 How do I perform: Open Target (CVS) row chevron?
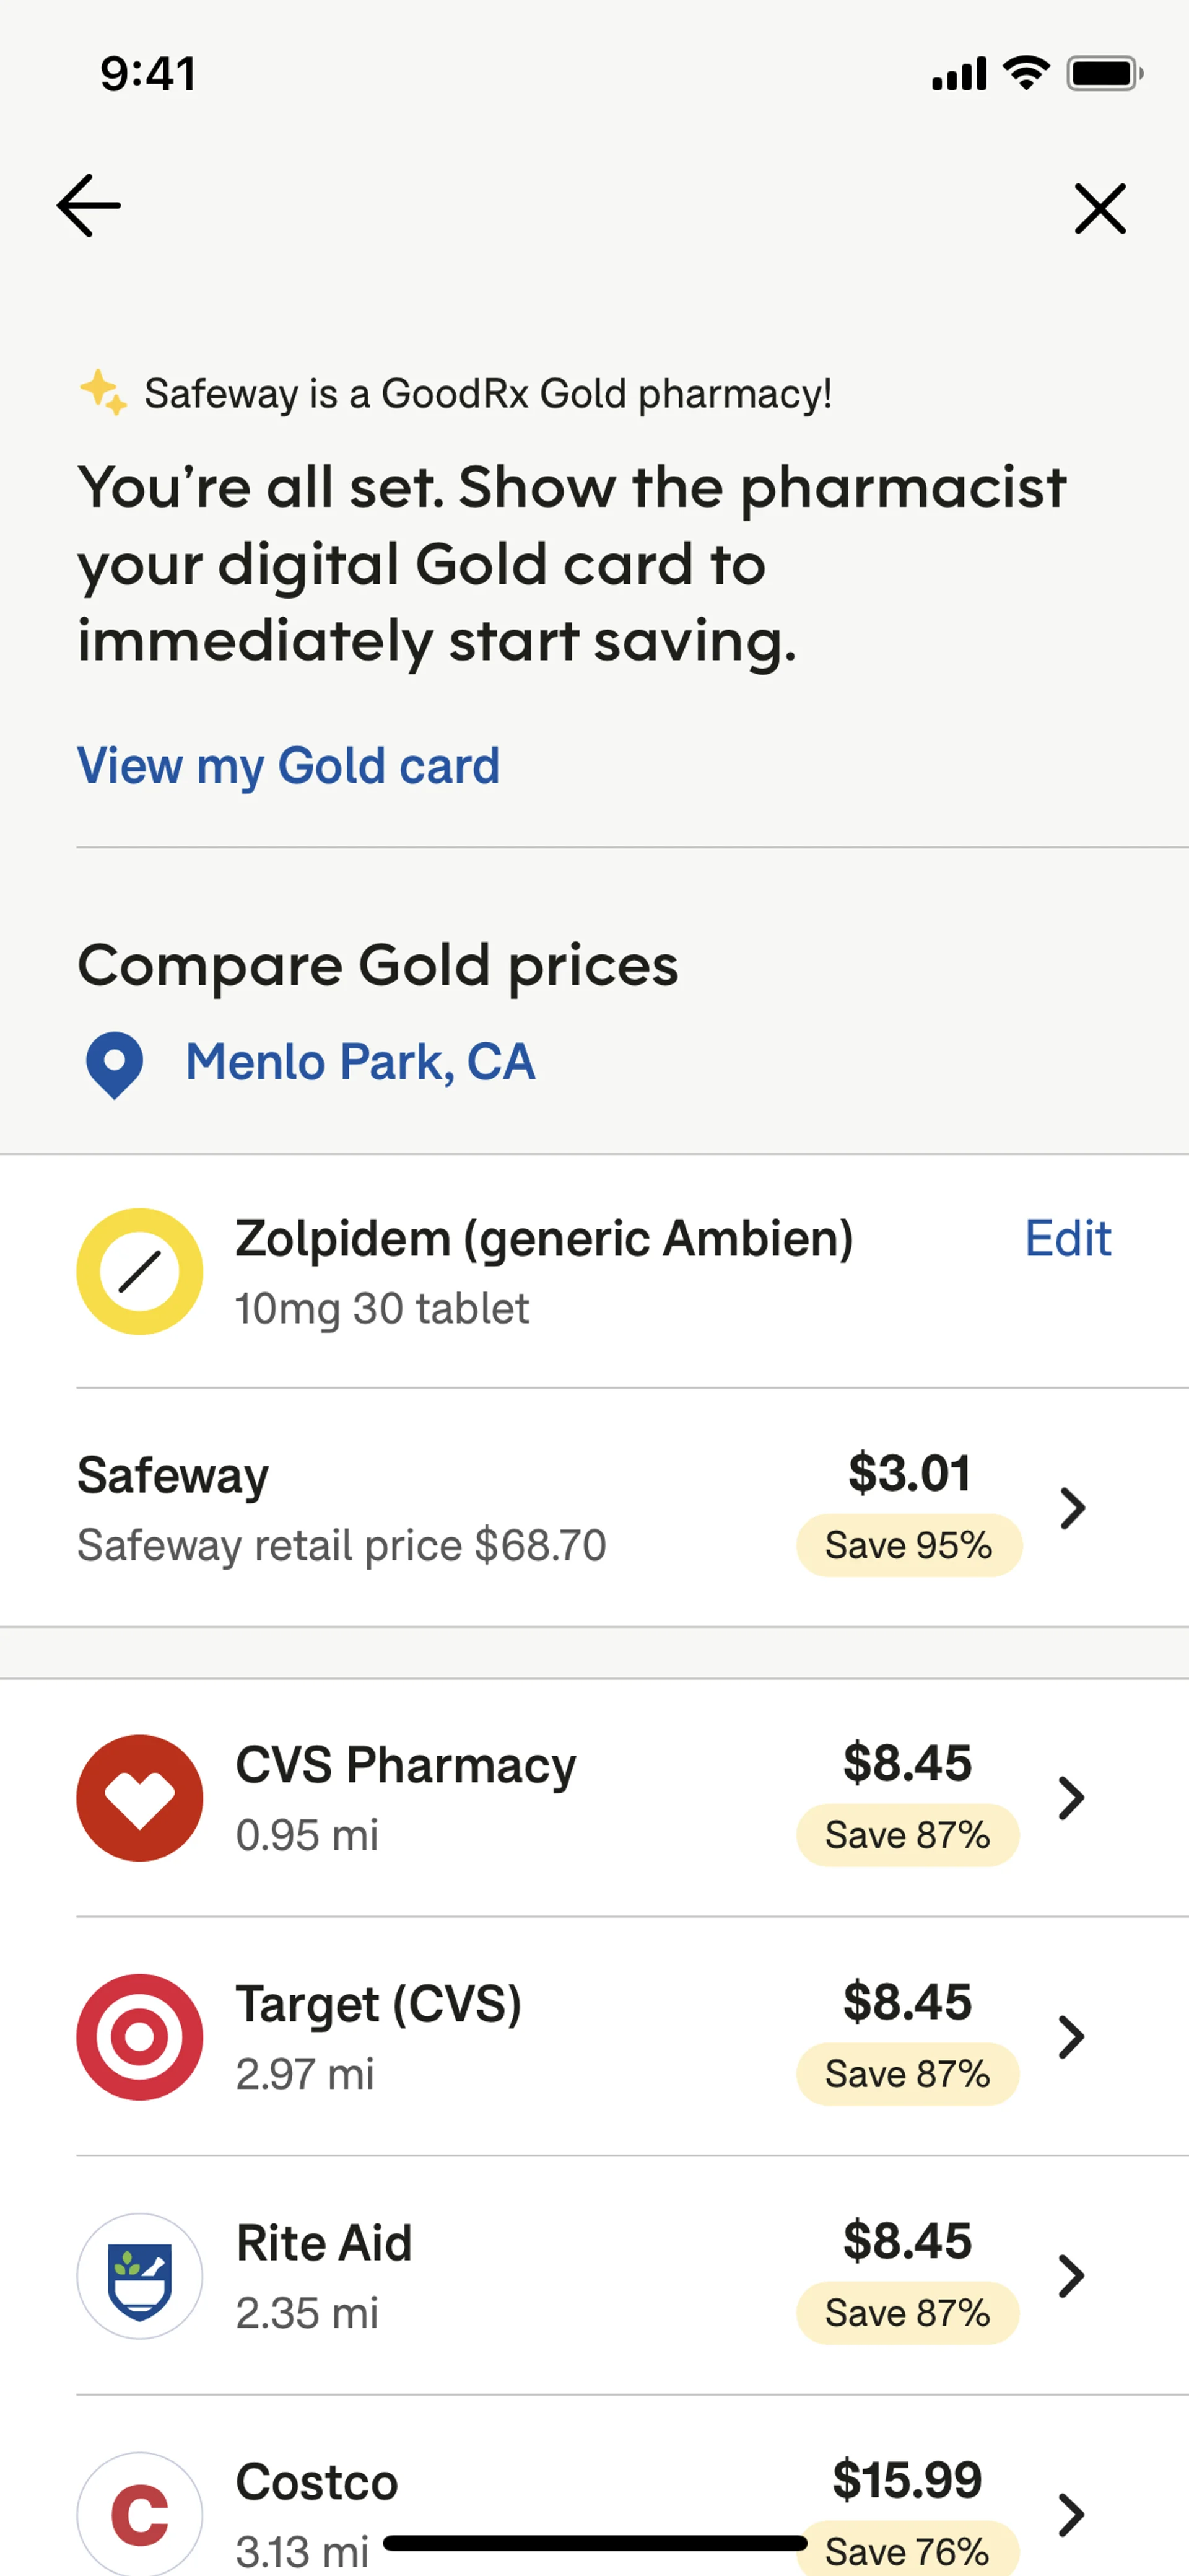[1071, 2036]
